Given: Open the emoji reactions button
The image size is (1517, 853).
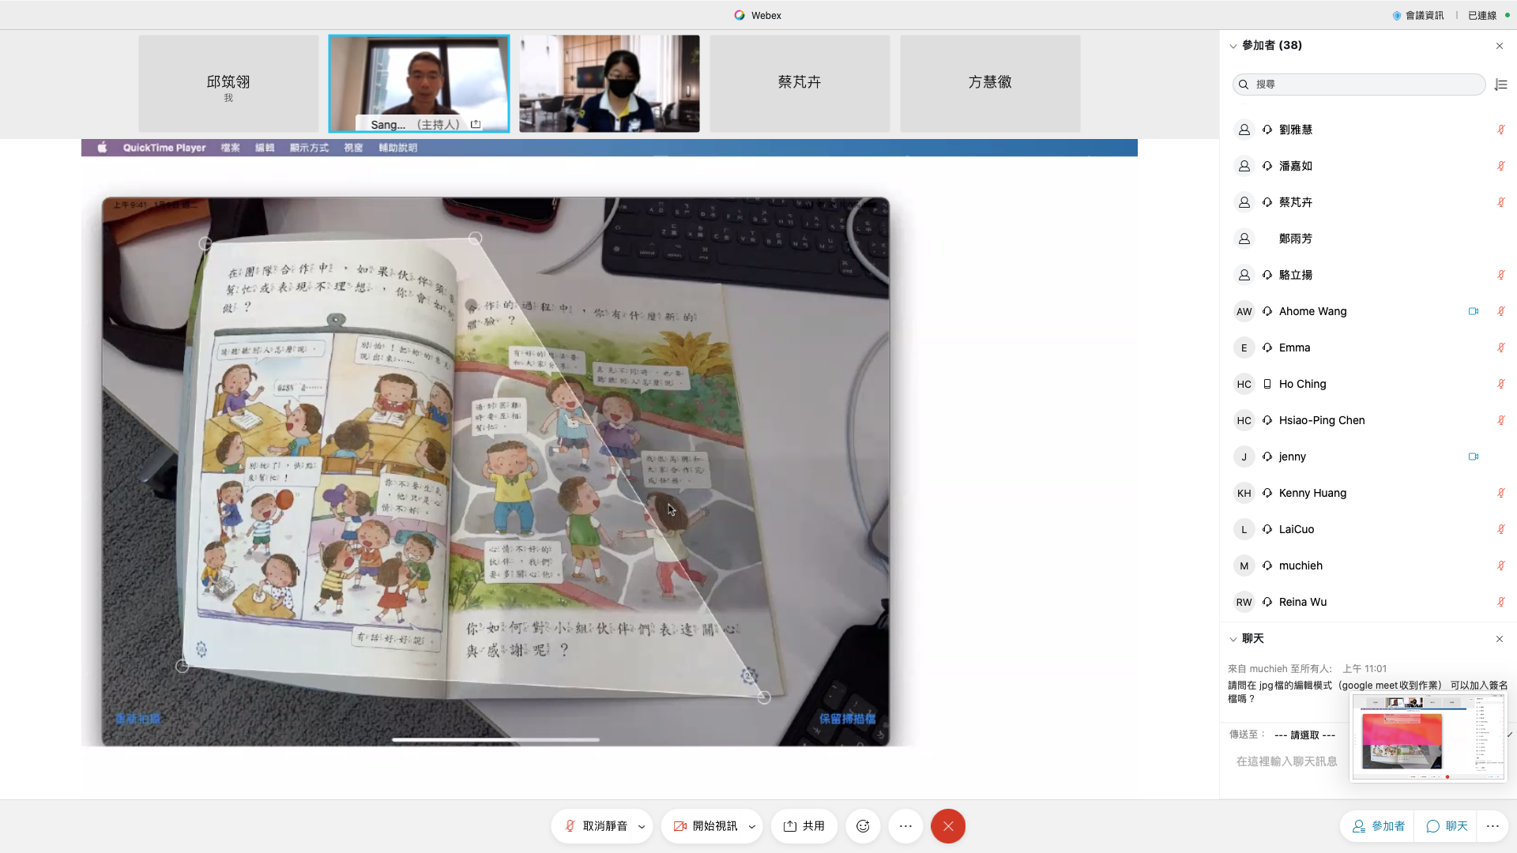Looking at the screenshot, I should (x=863, y=826).
